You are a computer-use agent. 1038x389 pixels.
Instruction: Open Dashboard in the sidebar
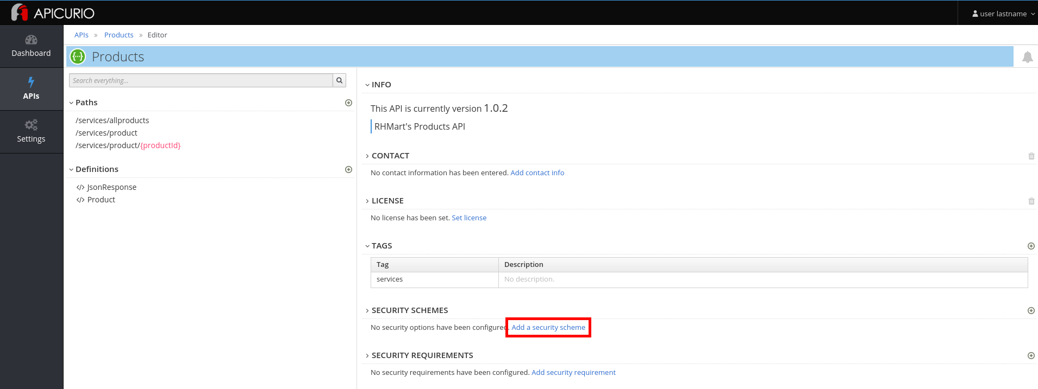(x=31, y=46)
